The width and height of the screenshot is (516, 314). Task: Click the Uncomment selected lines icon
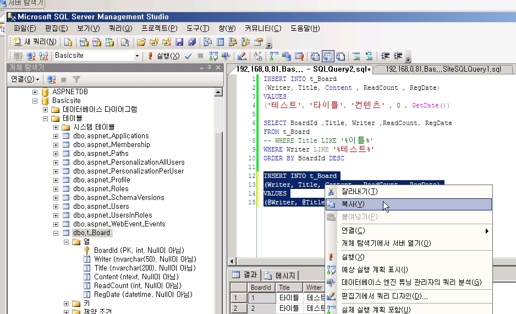tap(369, 56)
